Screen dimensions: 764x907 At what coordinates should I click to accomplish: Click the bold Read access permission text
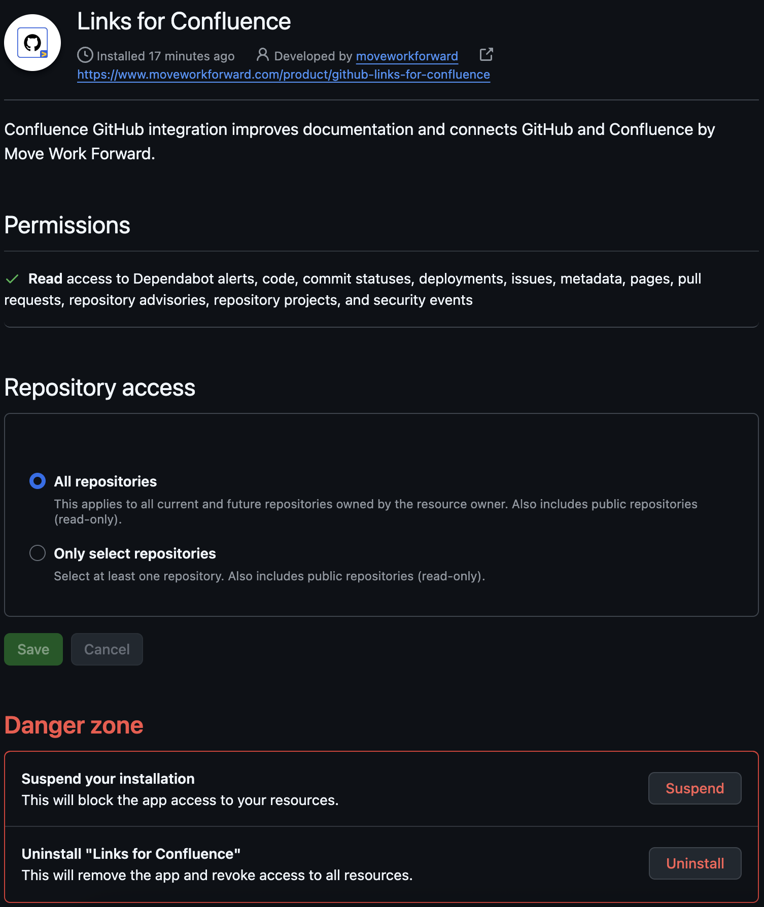tap(45, 278)
